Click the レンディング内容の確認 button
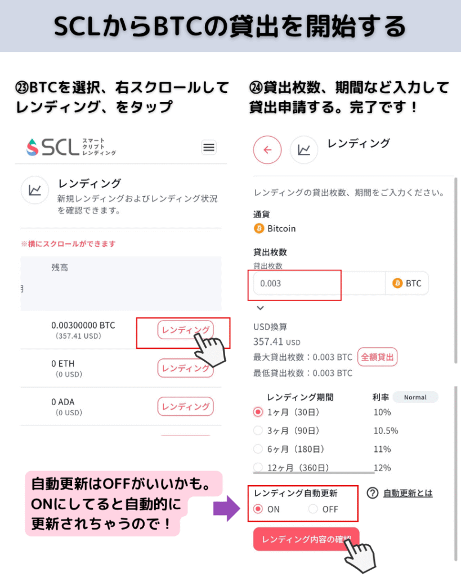The image size is (461, 577). point(306,539)
